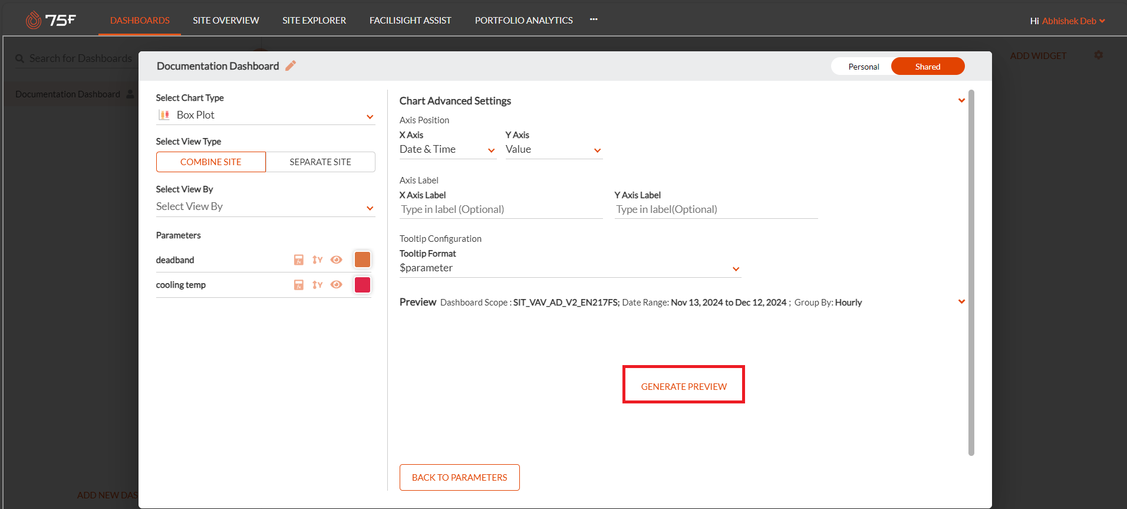Pick the cooling temp red color swatch
Image resolution: width=1127 pixels, height=509 pixels.
363,285
